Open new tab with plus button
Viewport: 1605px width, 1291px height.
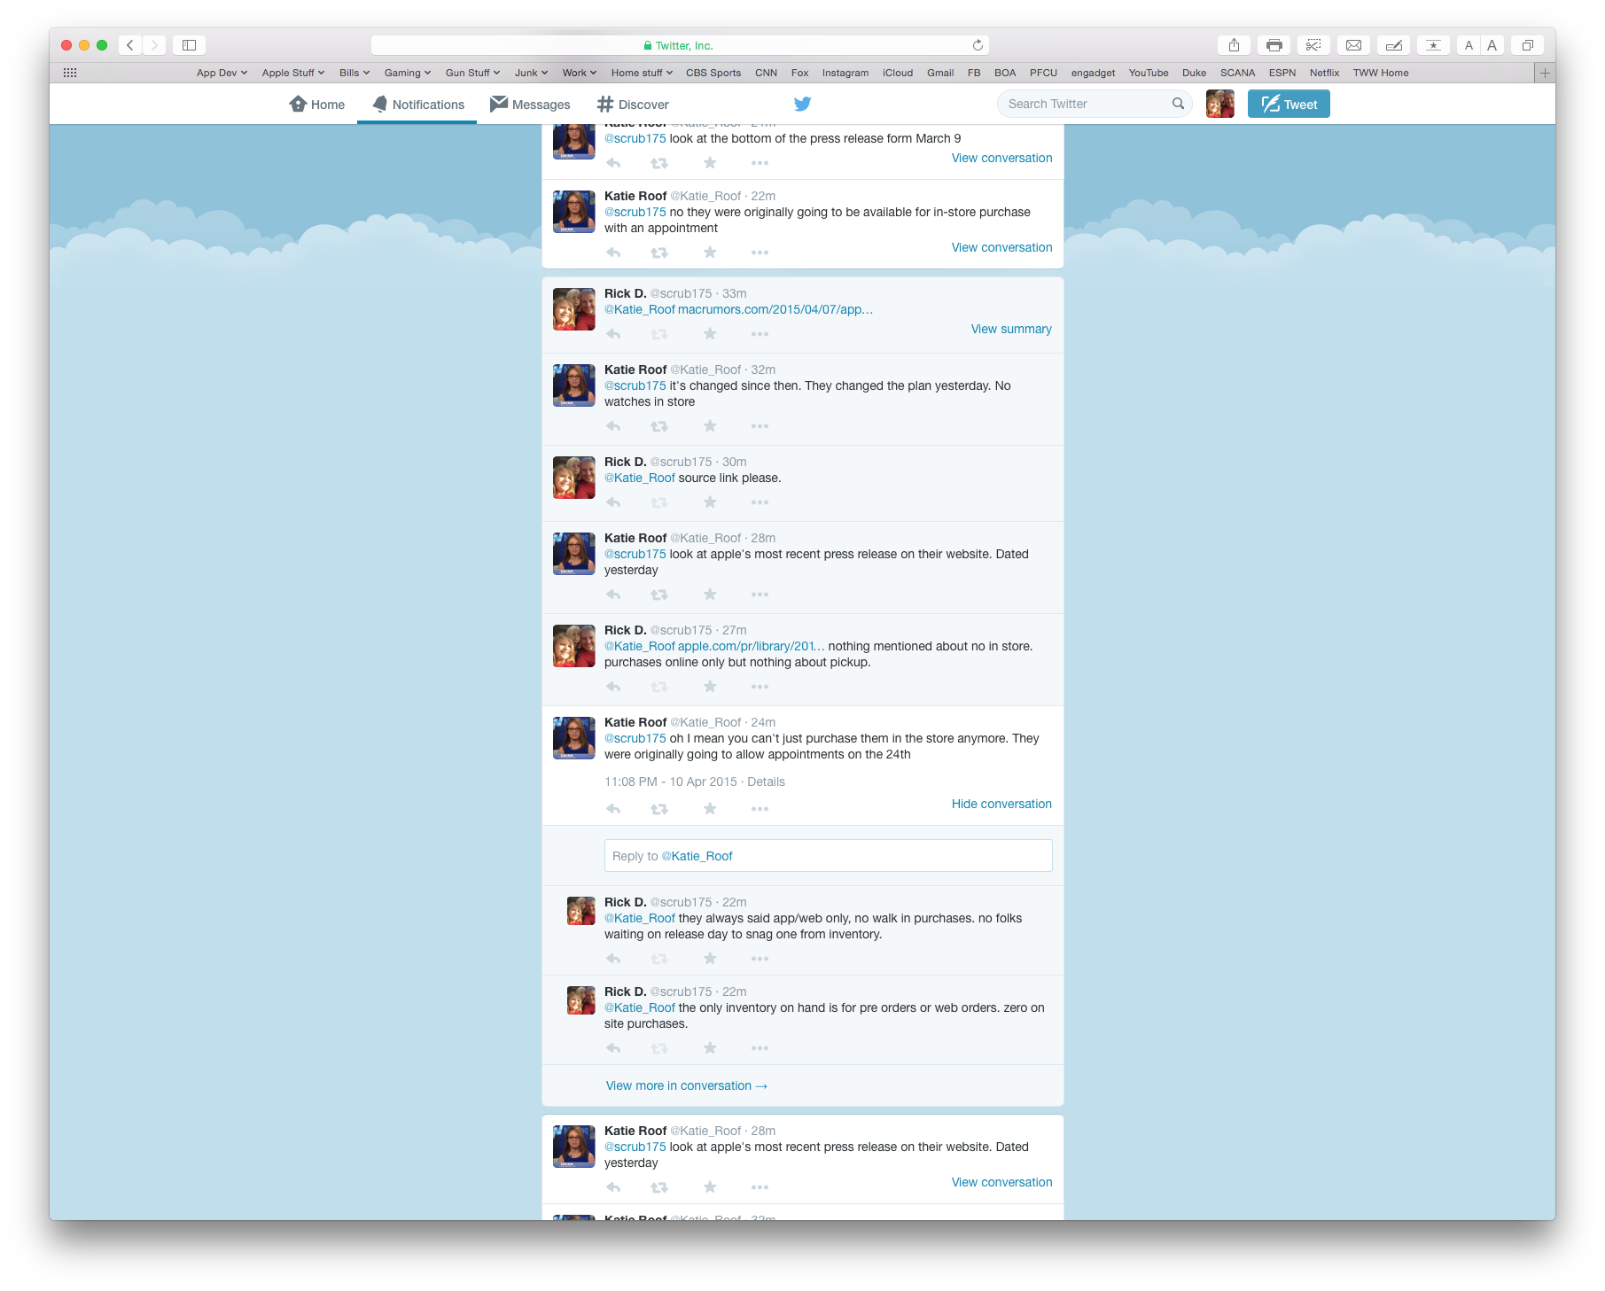[1545, 73]
